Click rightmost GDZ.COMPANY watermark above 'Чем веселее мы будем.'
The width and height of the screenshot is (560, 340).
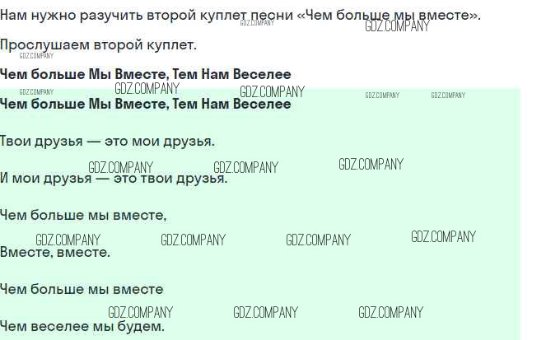click(x=390, y=313)
